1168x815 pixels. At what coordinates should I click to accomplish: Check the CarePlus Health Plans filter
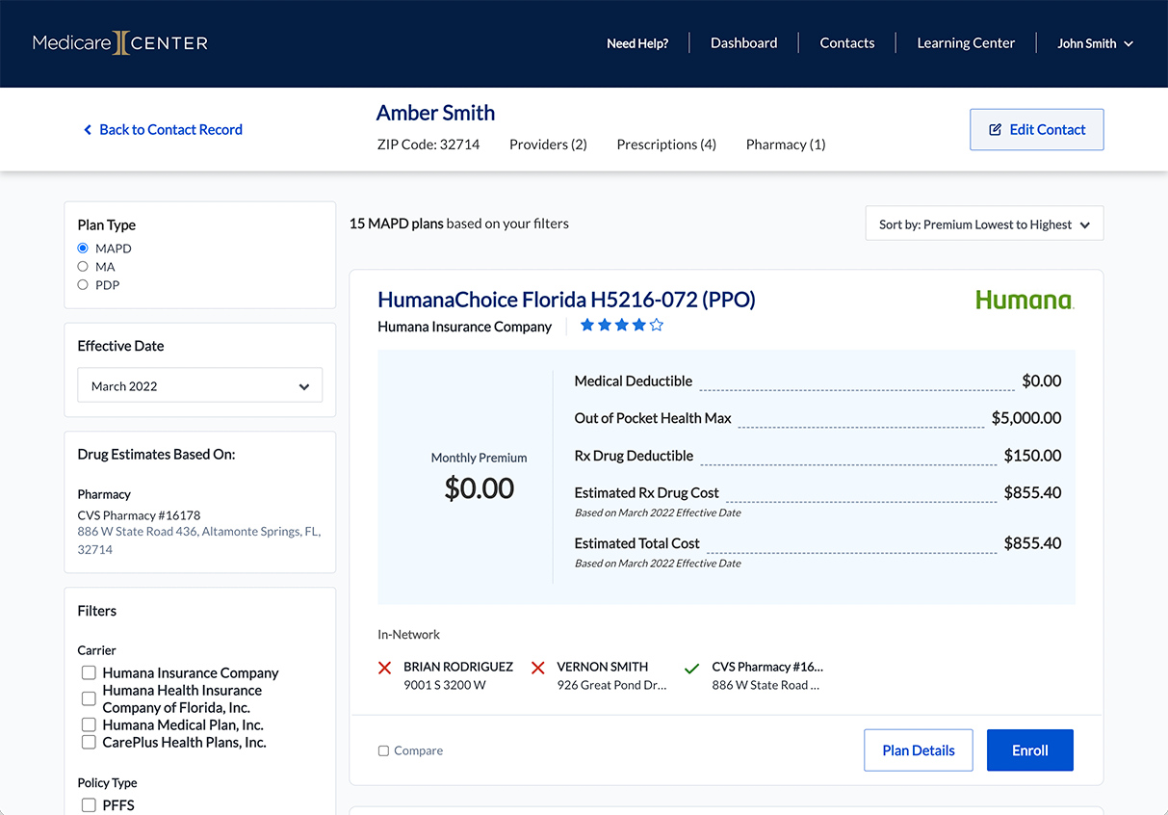pos(89,743)
